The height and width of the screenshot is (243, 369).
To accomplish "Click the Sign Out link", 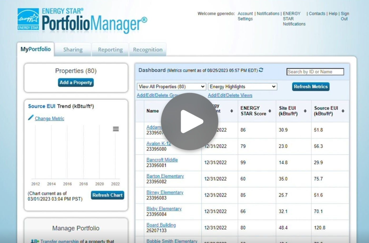I will [x=345, y=16].
